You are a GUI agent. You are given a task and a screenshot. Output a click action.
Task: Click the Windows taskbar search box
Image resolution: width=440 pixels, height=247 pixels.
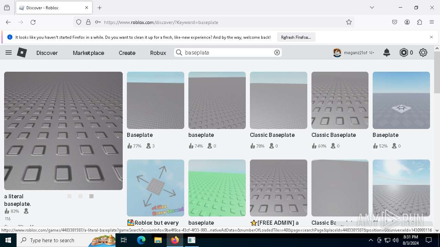[66, 240]
